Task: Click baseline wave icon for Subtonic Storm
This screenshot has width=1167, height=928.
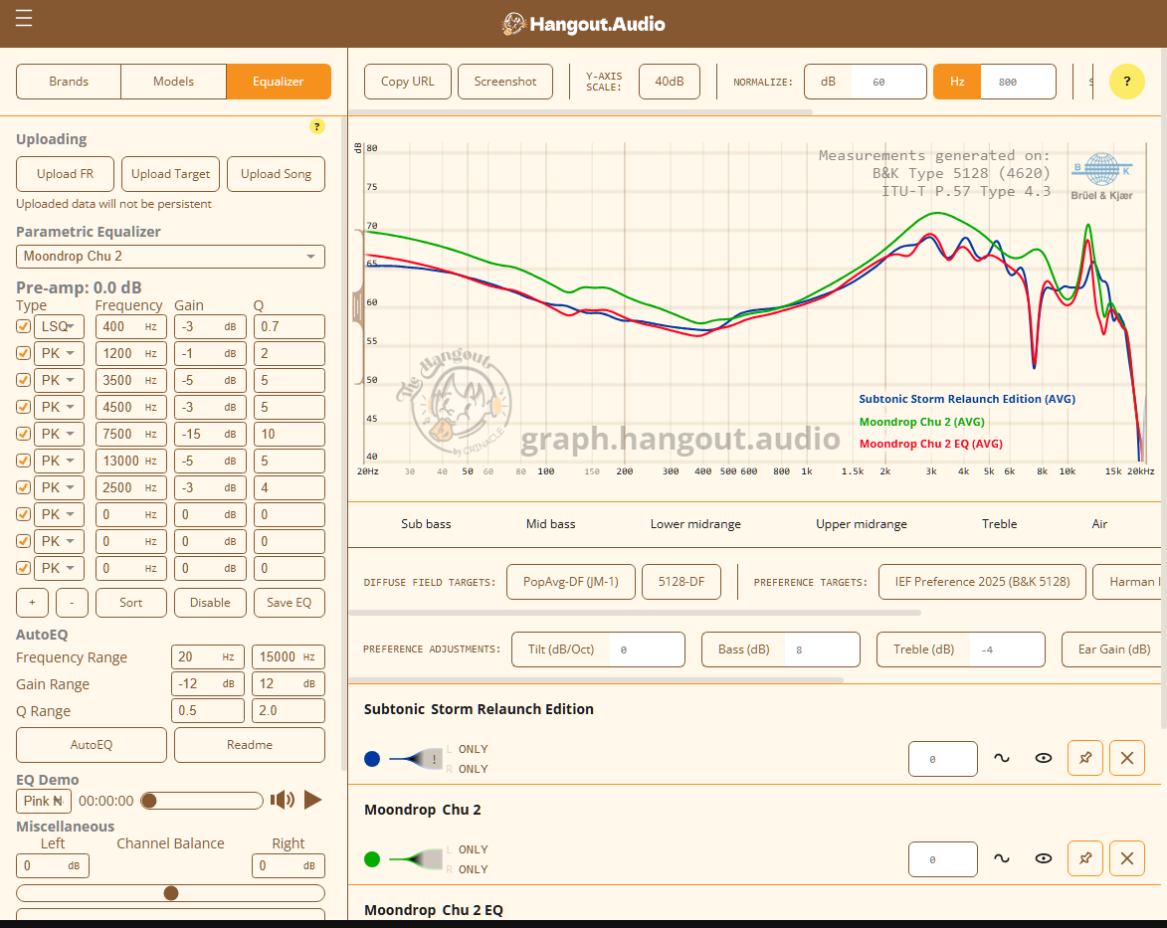Action: (1001, 758)
